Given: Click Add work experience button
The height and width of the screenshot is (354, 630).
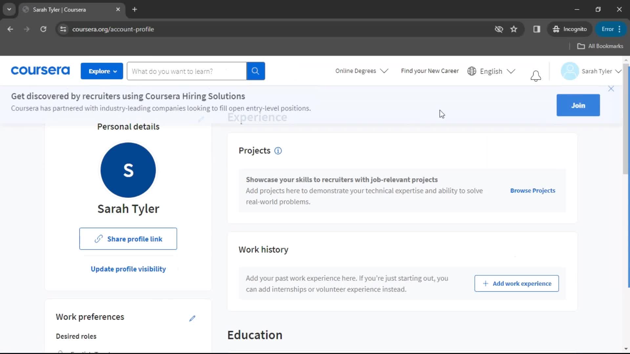Looking at the screenshot, I should pos(516,284).
